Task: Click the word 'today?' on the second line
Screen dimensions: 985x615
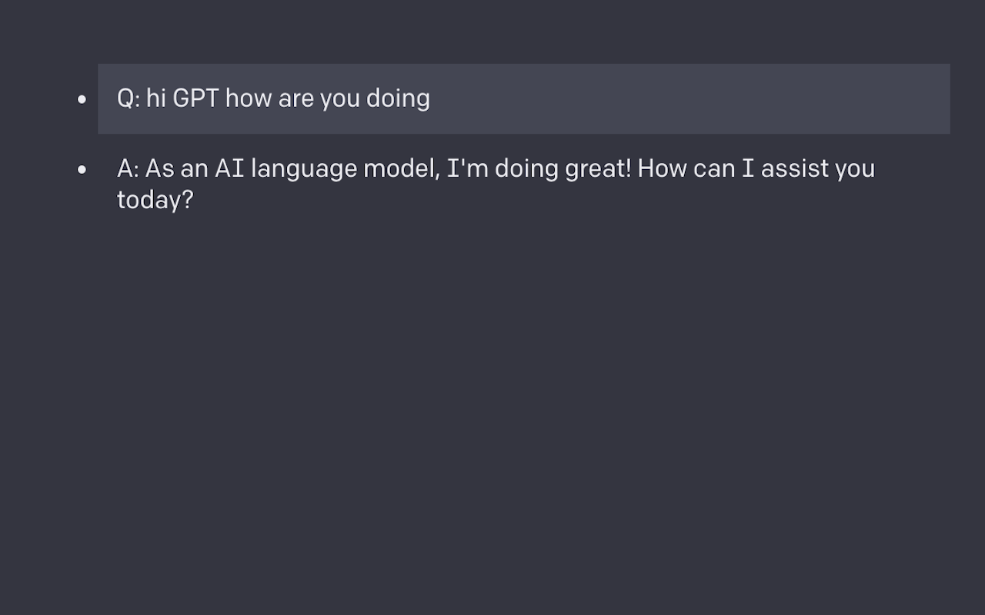Action: [x=155, y=201]
